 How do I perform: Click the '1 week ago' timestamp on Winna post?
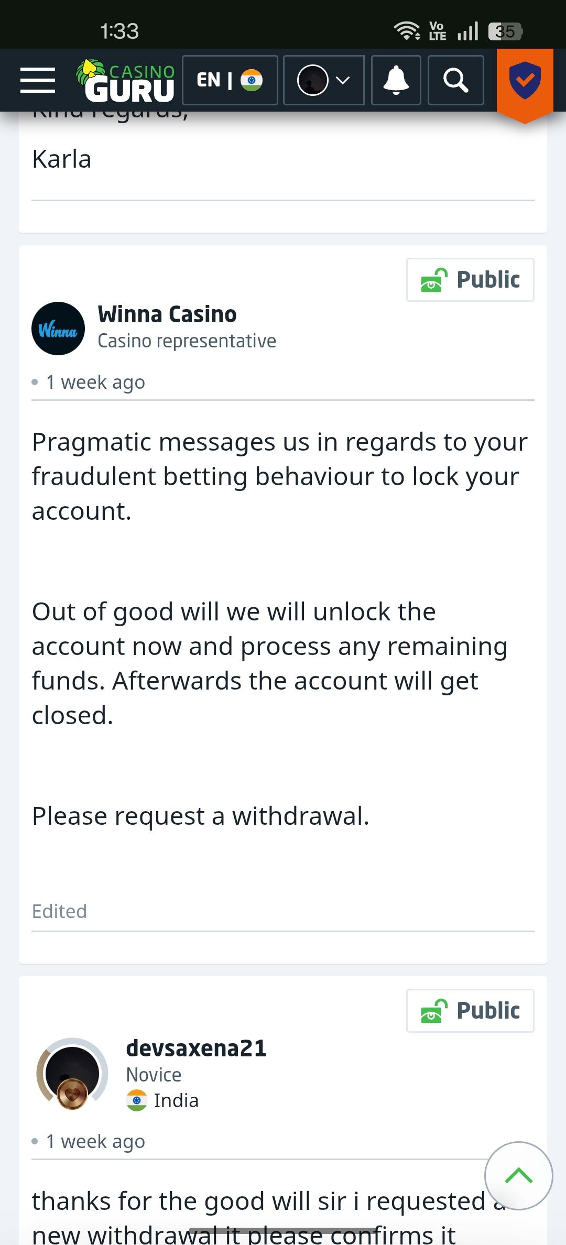tap(95, 382)
